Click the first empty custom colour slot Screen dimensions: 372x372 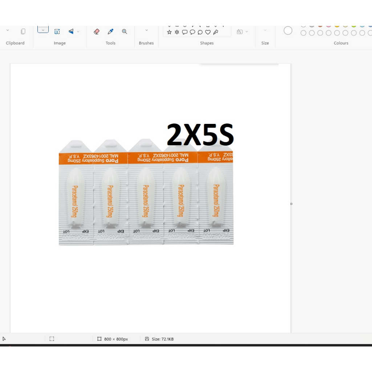tap(303, 33)
